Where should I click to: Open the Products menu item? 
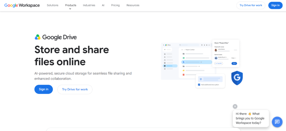pos(71,5)
